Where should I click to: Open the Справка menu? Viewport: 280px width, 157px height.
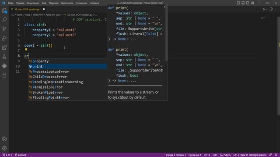point(94,3)
